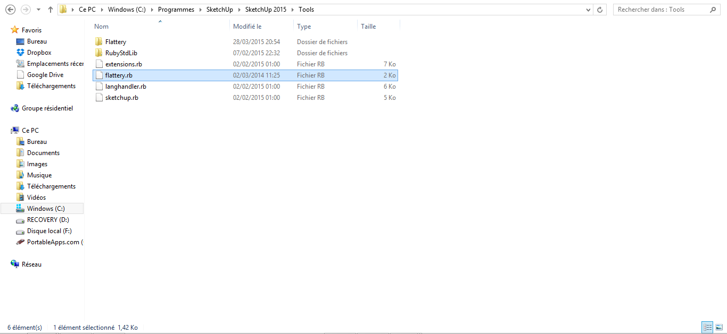
Task: Click date 28/03/2015 20:54 cell
Action: [257, 41]
